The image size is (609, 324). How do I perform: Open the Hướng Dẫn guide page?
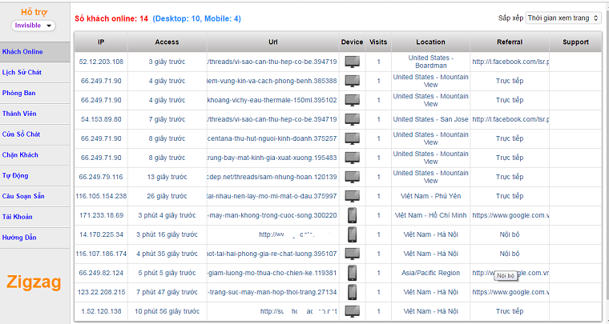[20, 238]
